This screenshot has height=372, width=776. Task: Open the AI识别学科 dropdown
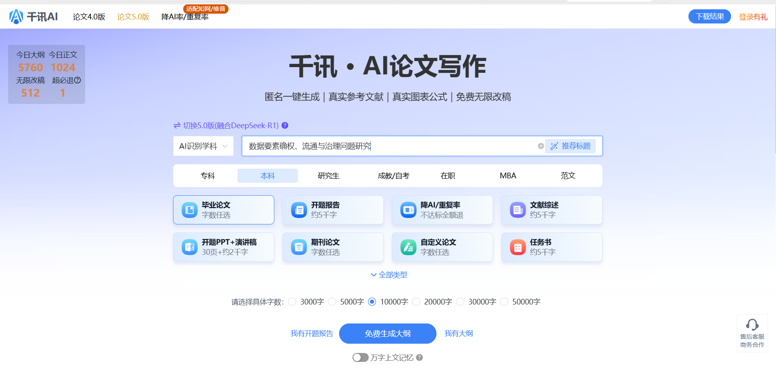click(203, 146)
